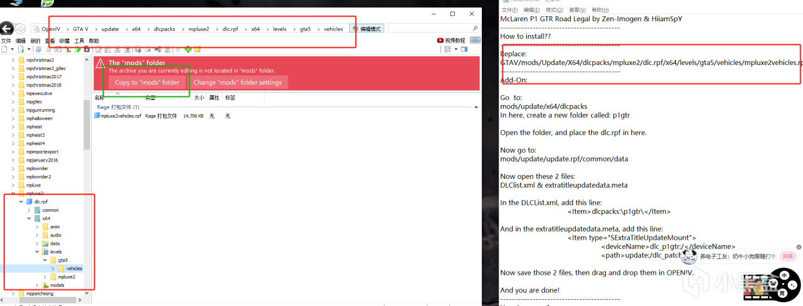The width and height of the screenshot is (803, 306).
Task: Select the mpjanuary2016 folder in tree
Action: pos(42,160)
